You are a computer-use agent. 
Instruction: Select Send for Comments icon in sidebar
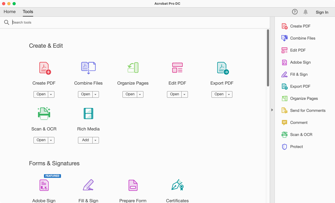(x=284, y=111)
